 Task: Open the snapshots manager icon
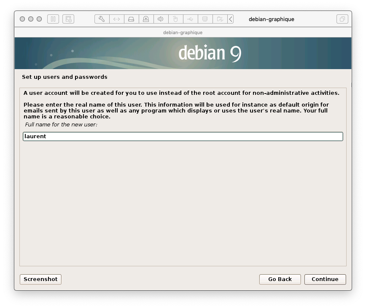pyautogui.click(x=68, y=19)
